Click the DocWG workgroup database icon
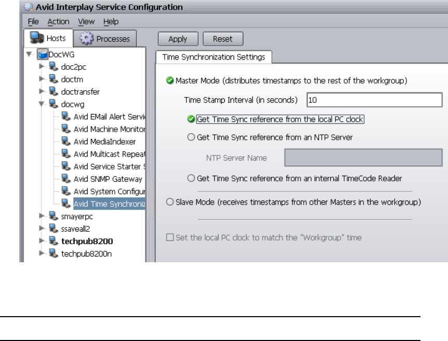 (x=43, y=54)
